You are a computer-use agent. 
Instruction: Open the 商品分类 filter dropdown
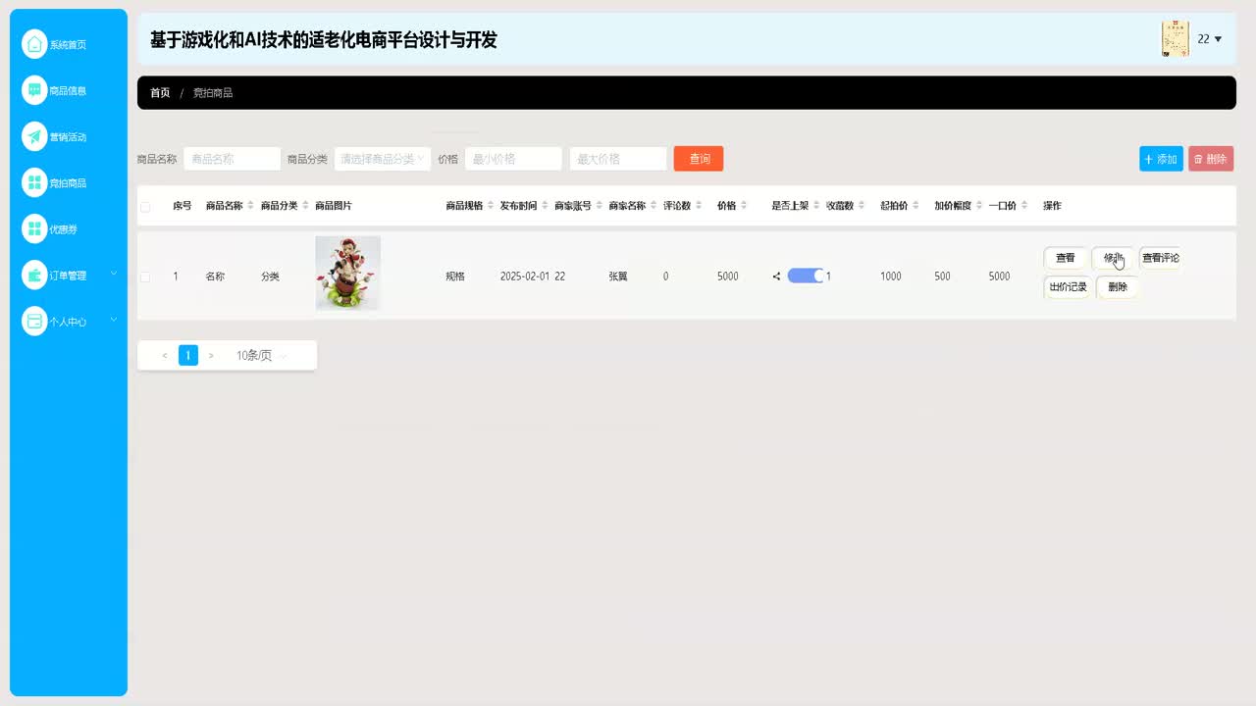click(x=383, y=159)
